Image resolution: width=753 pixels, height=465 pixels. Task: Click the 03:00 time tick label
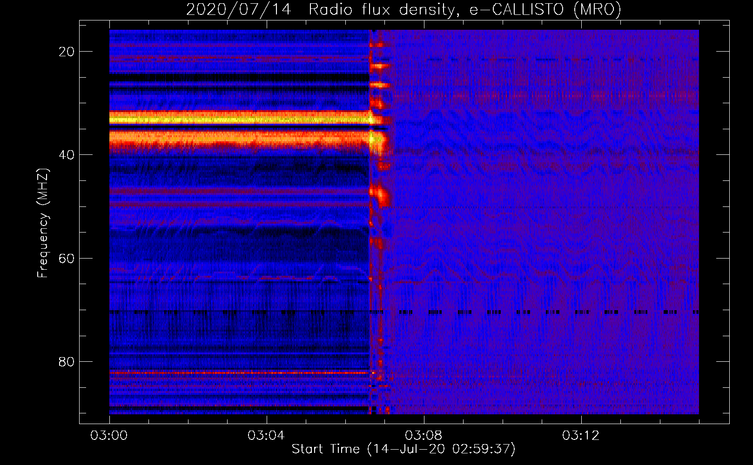[x=109, y=436]
